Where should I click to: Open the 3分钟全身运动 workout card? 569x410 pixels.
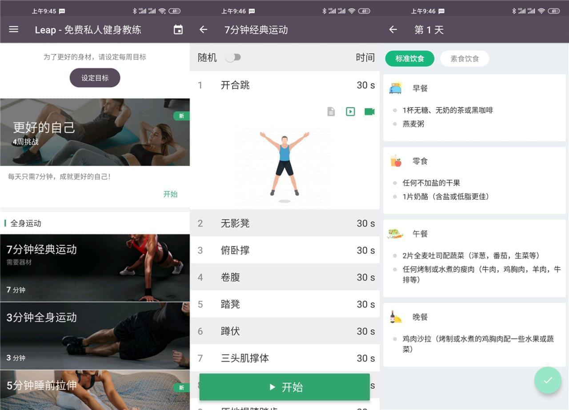95,336
